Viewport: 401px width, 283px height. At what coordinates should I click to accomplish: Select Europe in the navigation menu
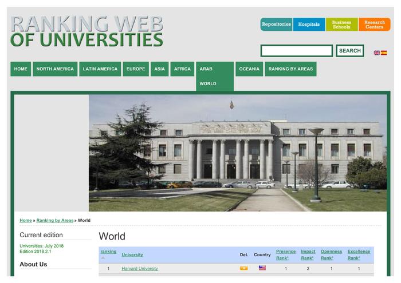point(136,69)
